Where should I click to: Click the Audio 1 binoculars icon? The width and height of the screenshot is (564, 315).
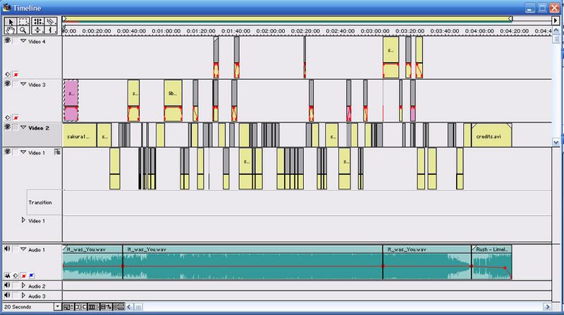click(x=6, y=275)
